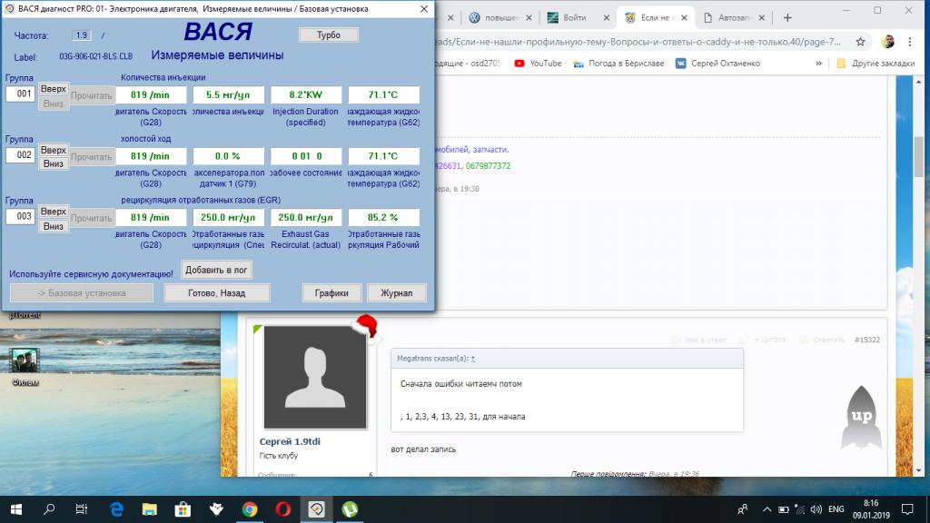The height and width of the screenshot is (523, 930).
Task: Click the group 001 number field
Action: click(x=21, y=94)
